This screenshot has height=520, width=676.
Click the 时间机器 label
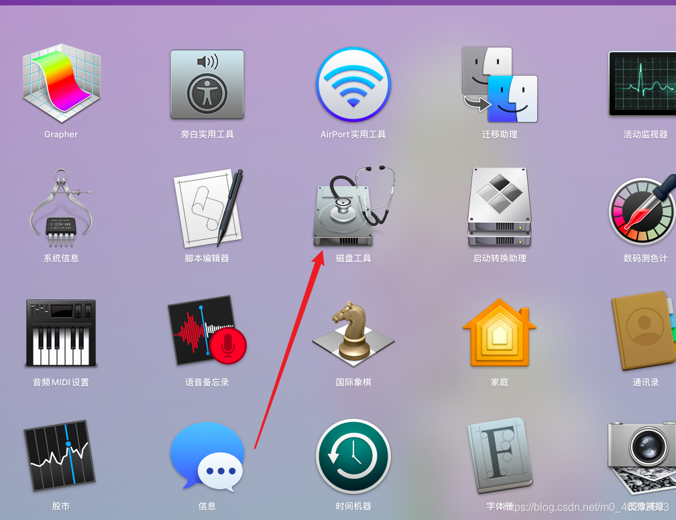[353, 507]
